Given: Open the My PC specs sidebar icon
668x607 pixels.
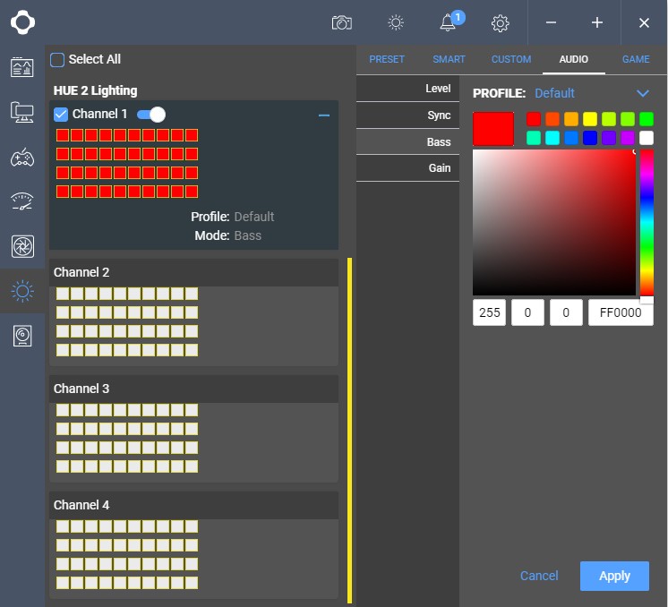Looking at the screenshot, I should (x=22, y=112).
